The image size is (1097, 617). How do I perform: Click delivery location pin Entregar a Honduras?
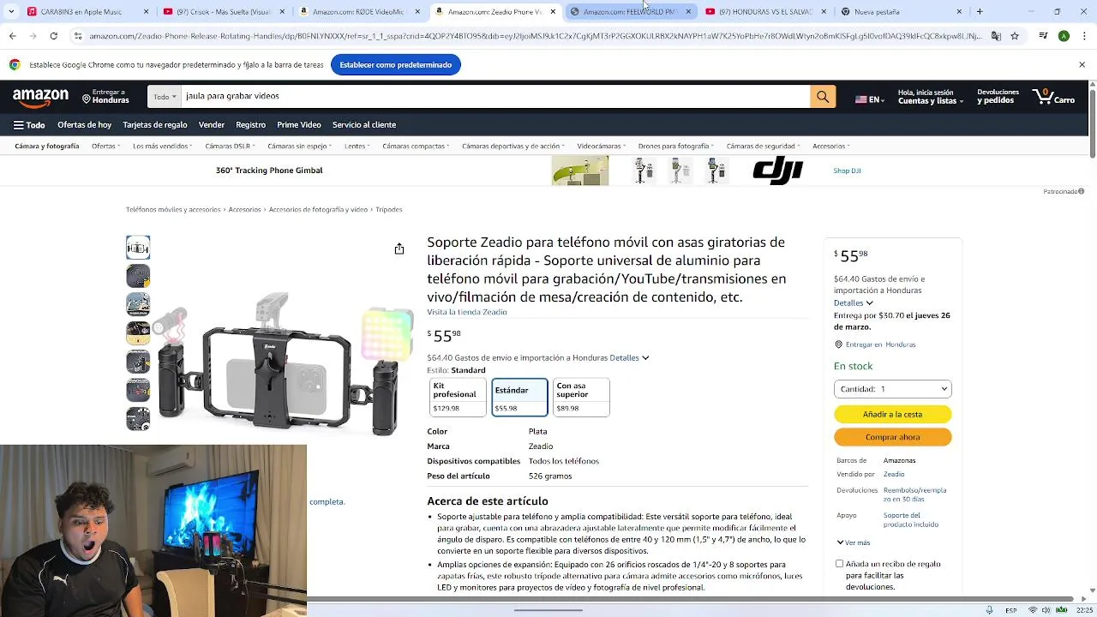click(x=105, y=97)
